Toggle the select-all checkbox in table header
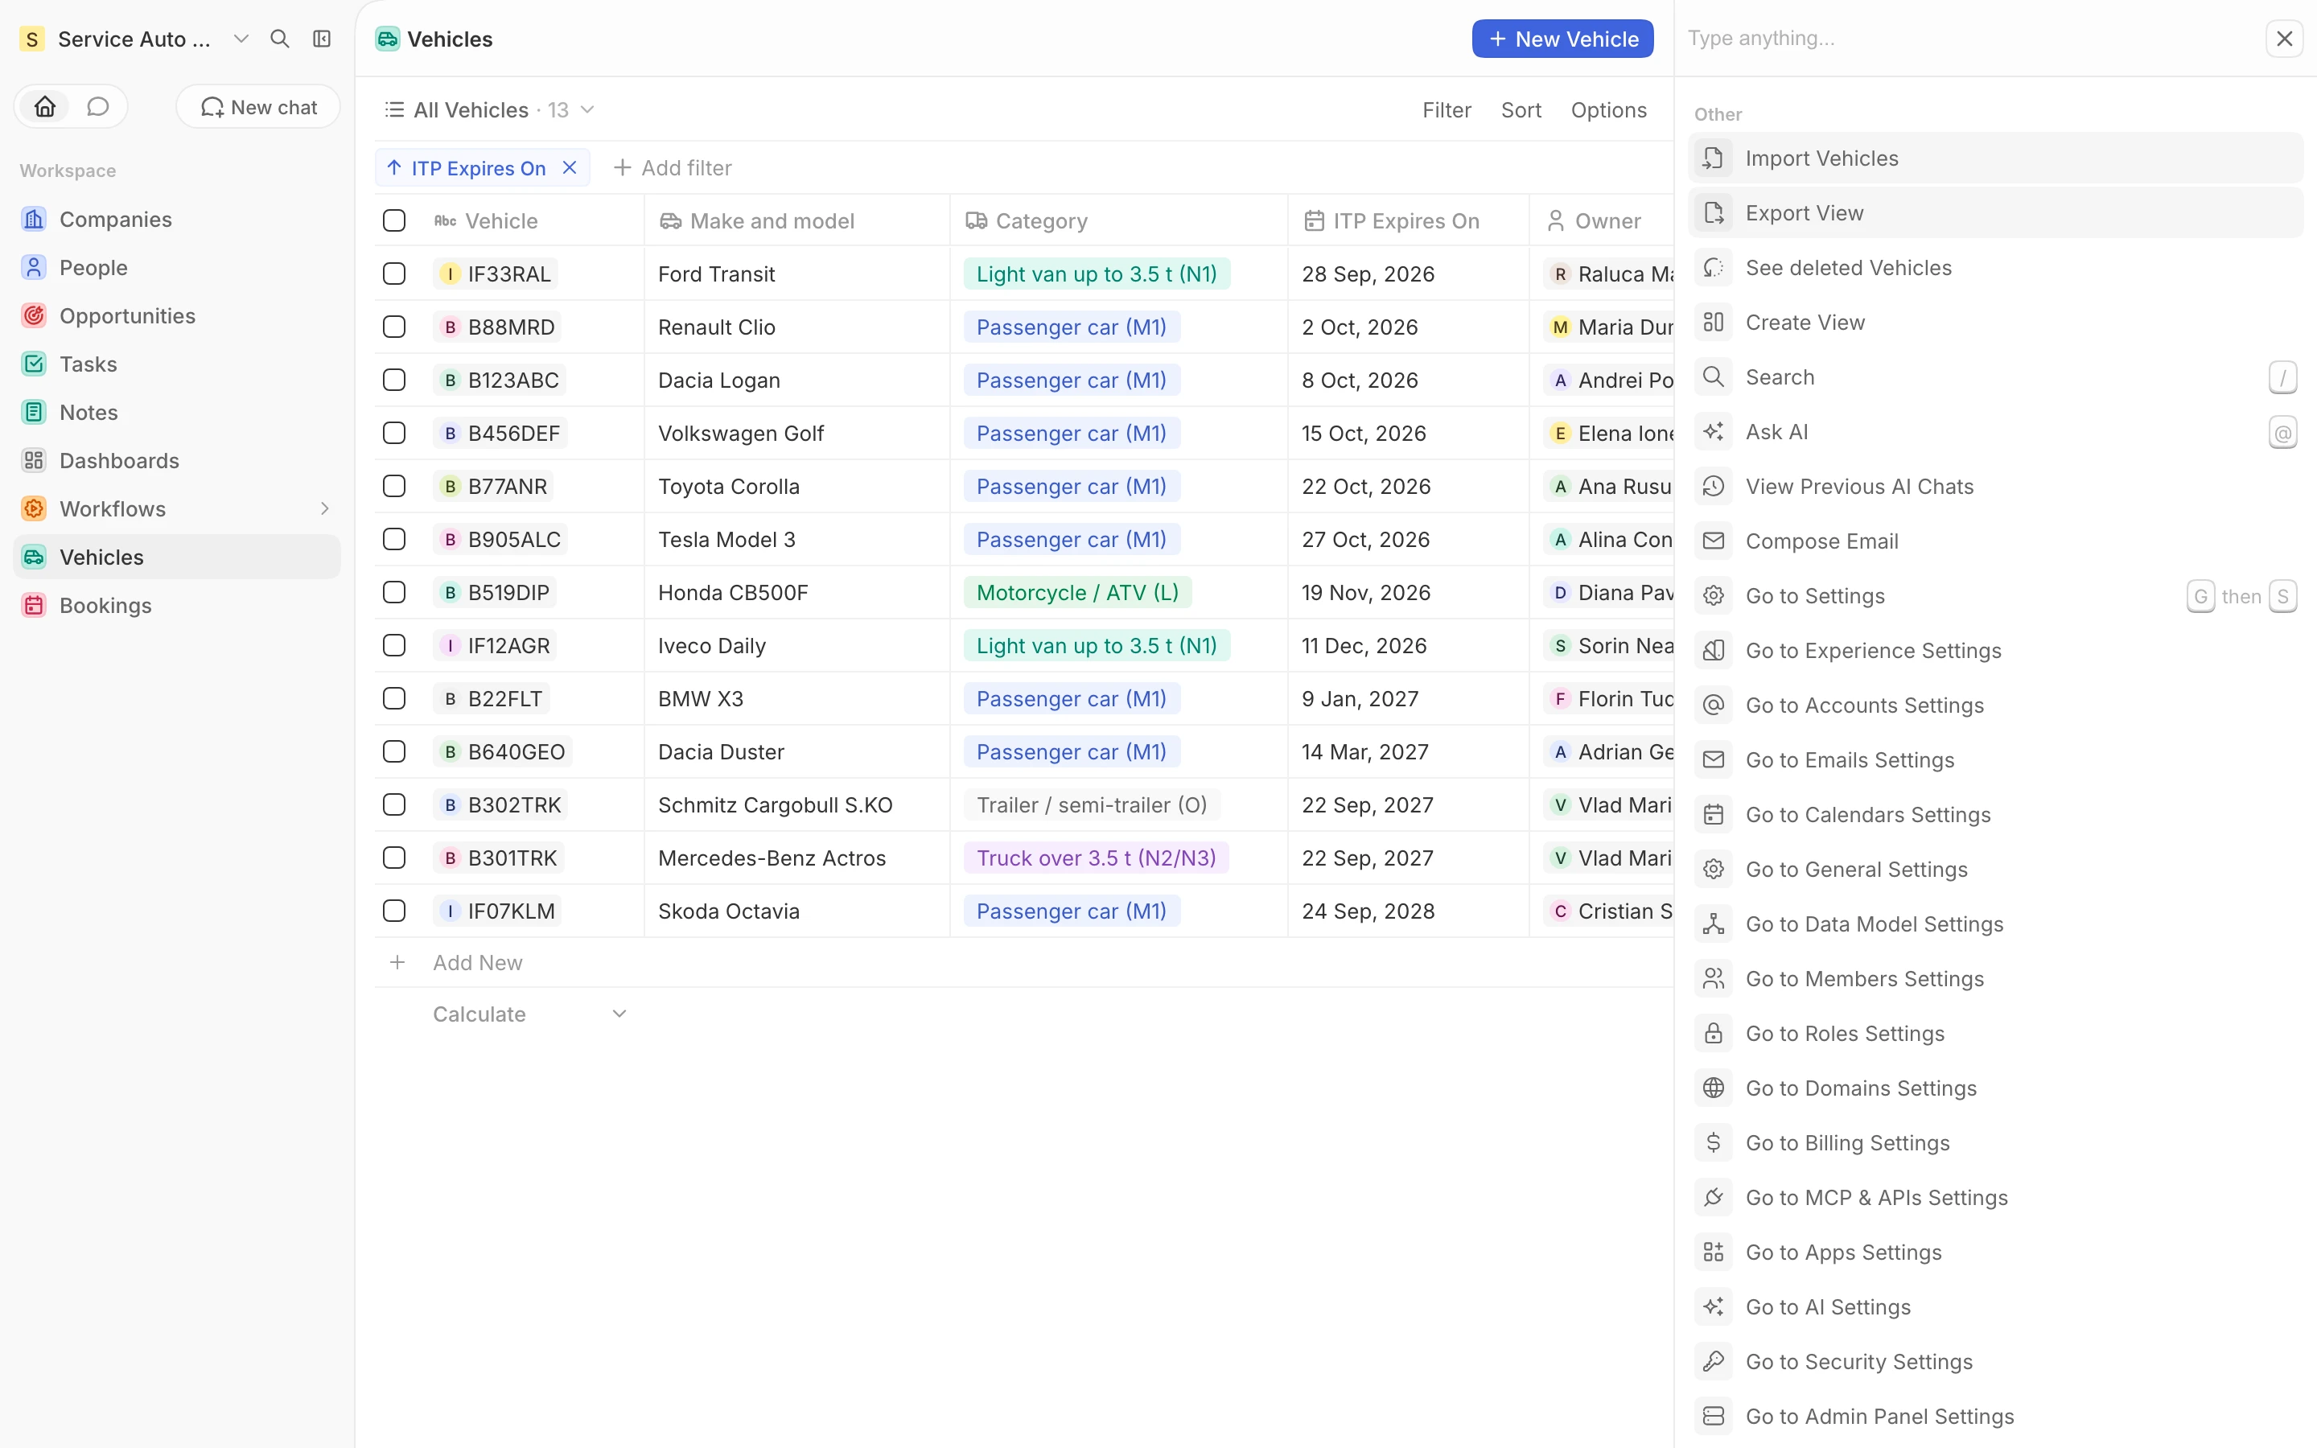 394,220
